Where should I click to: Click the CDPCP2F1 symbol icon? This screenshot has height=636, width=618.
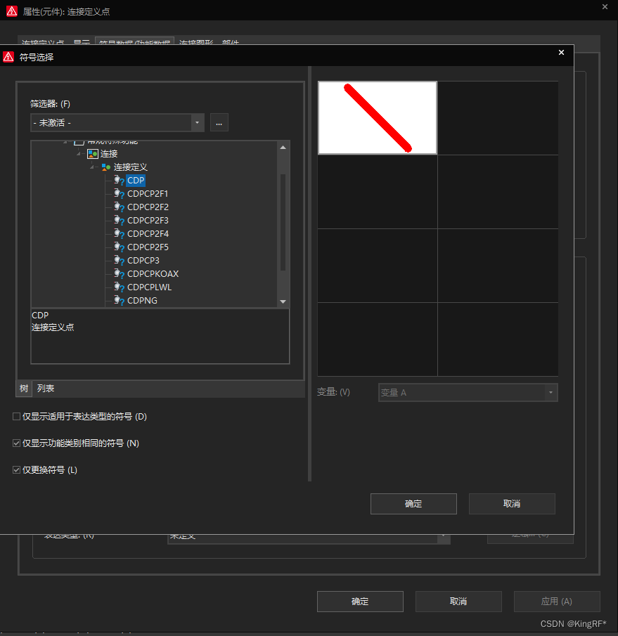pyautogui.click(x=119, y=193)
